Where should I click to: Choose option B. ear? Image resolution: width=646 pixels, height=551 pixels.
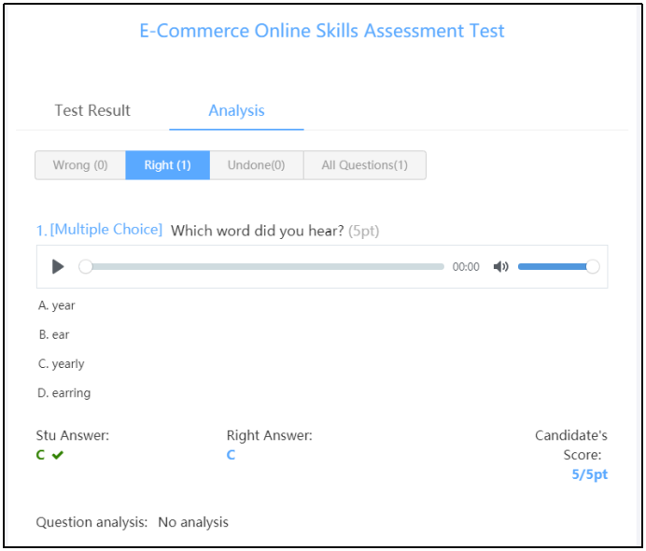(54, 334)
